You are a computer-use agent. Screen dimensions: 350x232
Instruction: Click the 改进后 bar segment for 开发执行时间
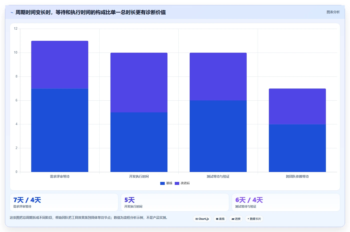point(139,82)
